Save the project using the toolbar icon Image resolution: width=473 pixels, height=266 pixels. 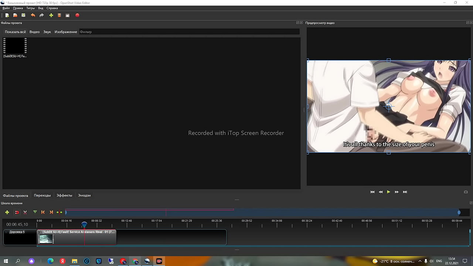tap(23, 15)
